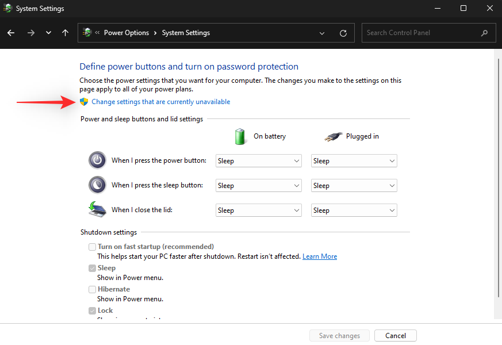This screenshot has height=345, width=502.
Task: Open close the lid On battery dropdown
Action: [259, 210]
